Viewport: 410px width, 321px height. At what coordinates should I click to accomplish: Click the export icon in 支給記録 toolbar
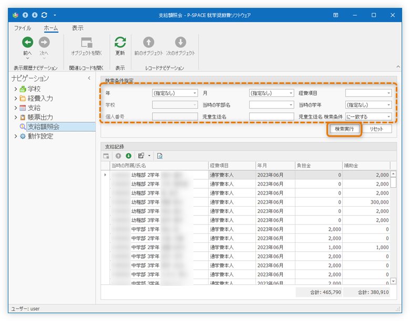click(141, 156)
